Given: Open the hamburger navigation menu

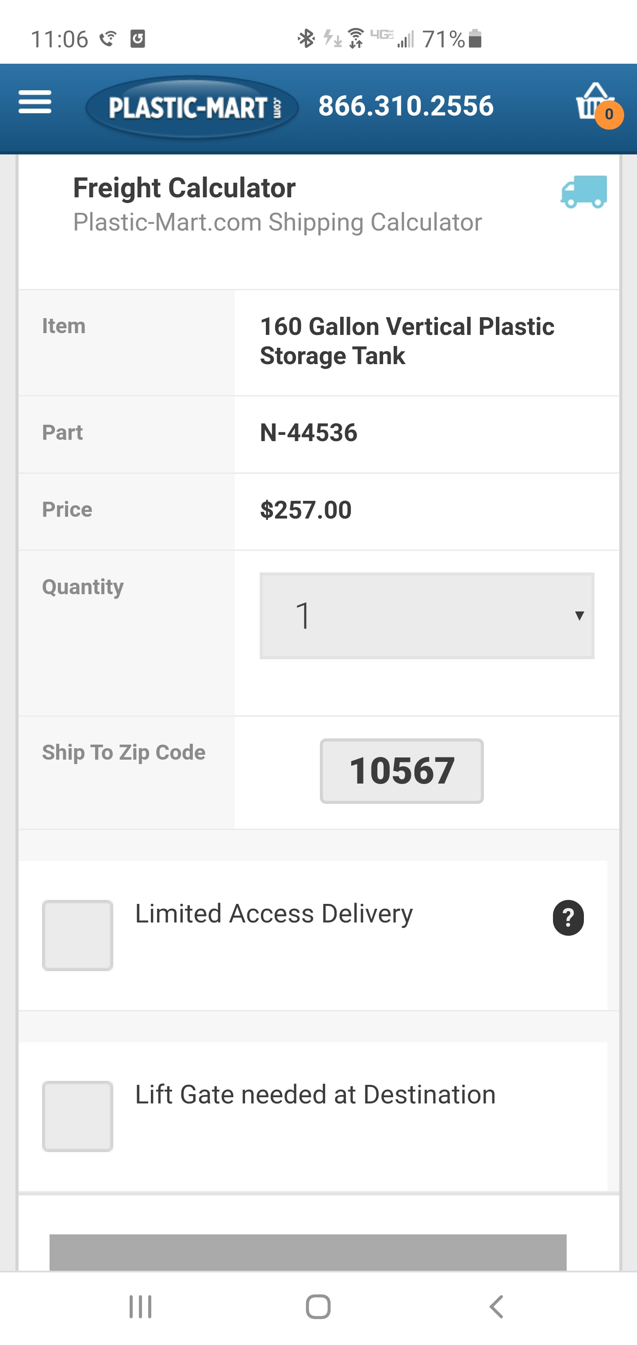Looking at the screenshot, I should coord(35,102).
